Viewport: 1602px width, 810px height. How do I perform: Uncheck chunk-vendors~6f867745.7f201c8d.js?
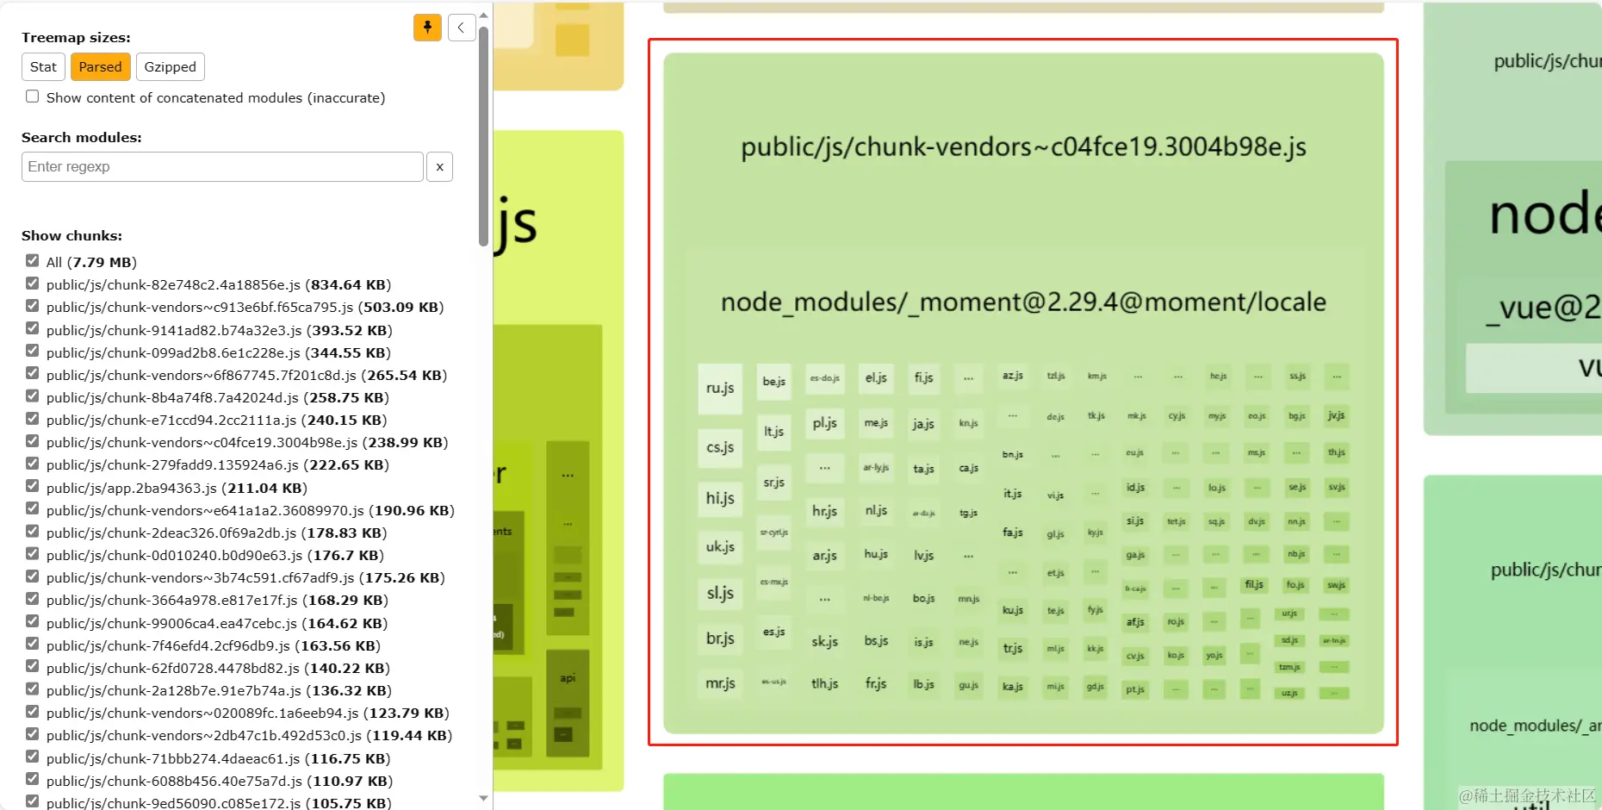point(33,373)
